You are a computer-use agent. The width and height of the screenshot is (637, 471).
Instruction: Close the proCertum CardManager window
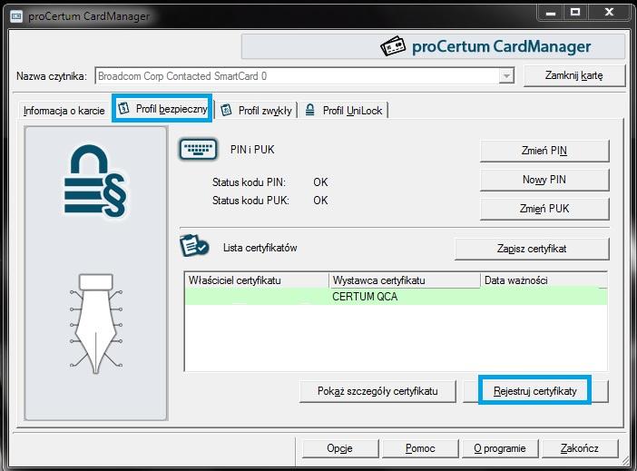click(610, 13)
